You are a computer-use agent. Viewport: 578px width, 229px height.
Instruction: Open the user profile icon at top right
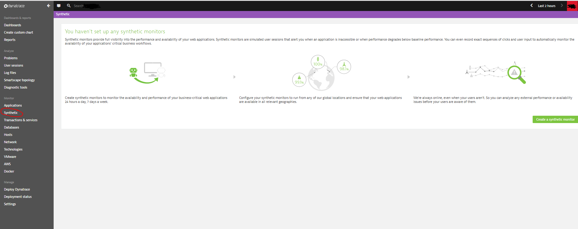click(572, 6)
